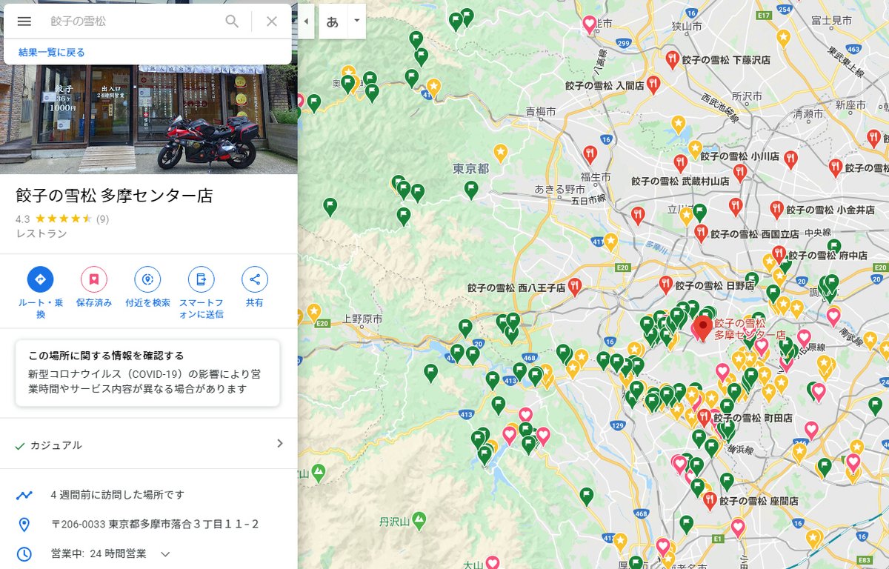This screenshot has height=569, width=889.
Task: Click the address 〒206-0033 多摩市落合 row
Action: (149, 524)
